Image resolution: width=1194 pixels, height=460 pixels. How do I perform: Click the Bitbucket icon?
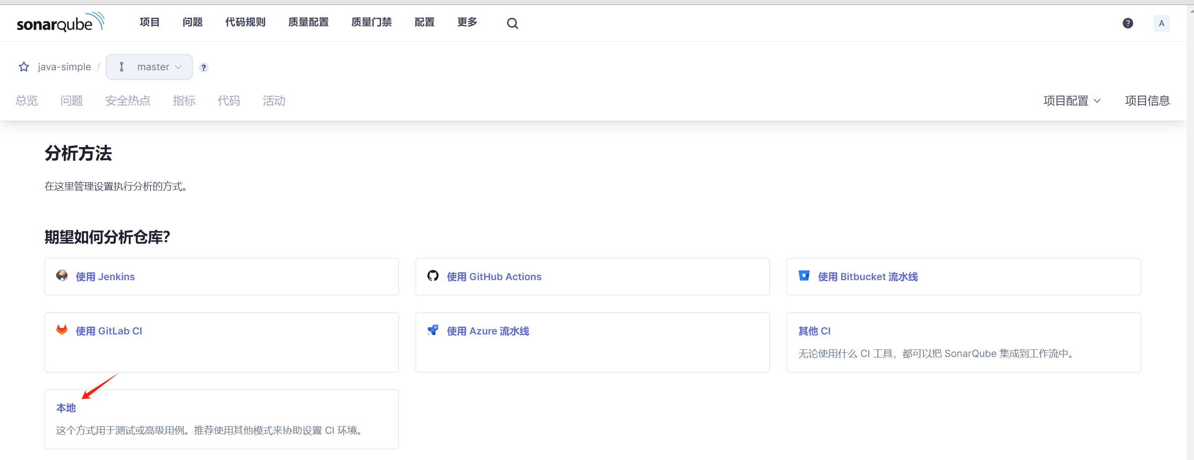click(x=804, y=276)
